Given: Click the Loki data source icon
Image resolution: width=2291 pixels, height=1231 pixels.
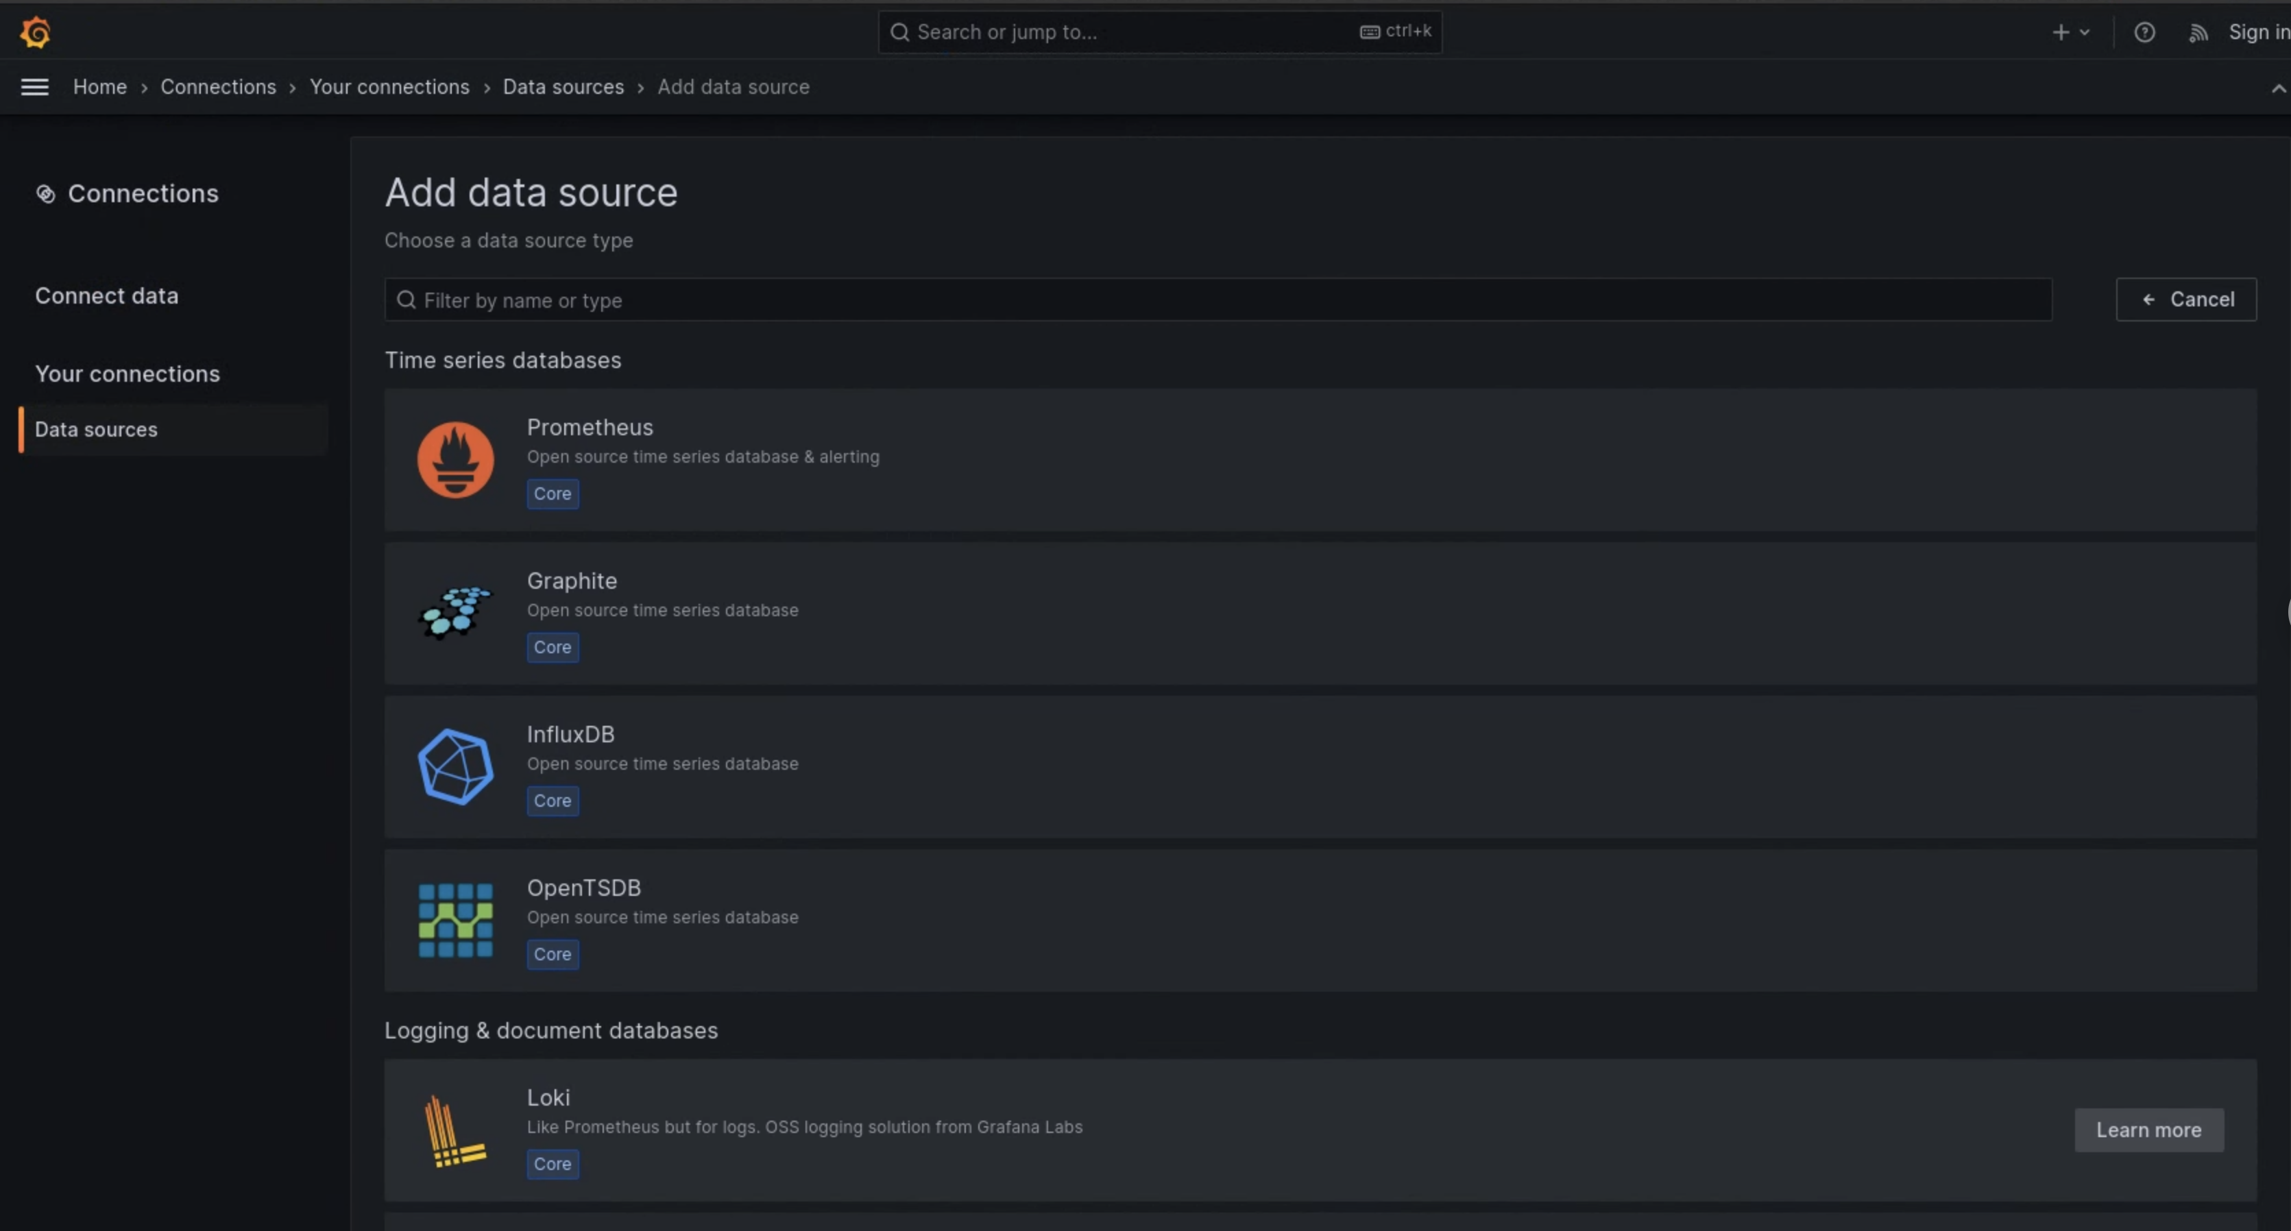Looking at the screenshot, I should tap(455, 1130).
